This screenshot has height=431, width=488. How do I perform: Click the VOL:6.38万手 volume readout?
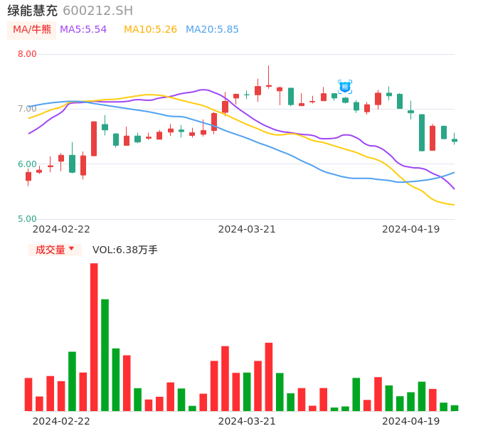tap(125, 250)
